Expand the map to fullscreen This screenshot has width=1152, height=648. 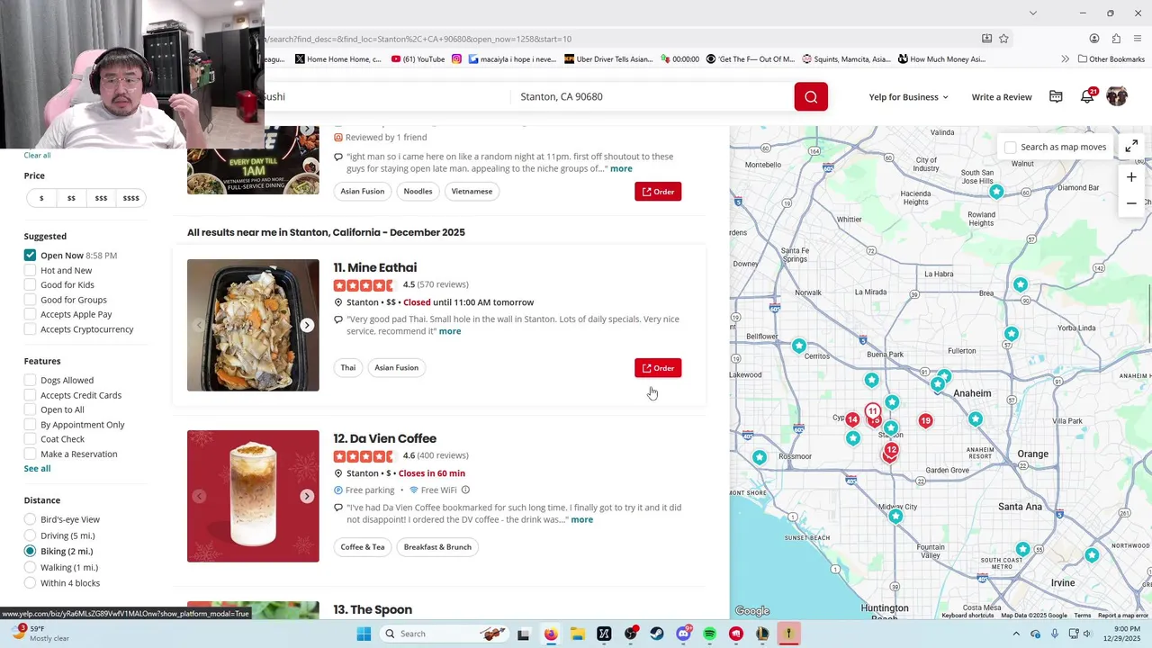[x=1131, y=146]
